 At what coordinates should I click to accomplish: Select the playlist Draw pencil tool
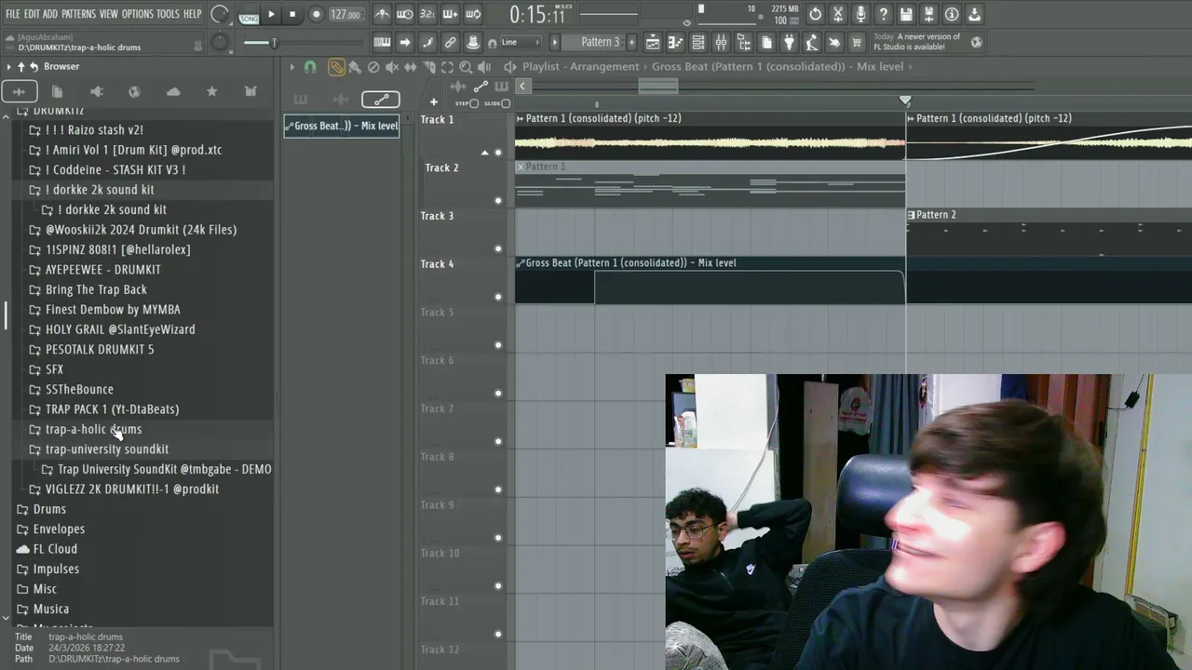336,67
